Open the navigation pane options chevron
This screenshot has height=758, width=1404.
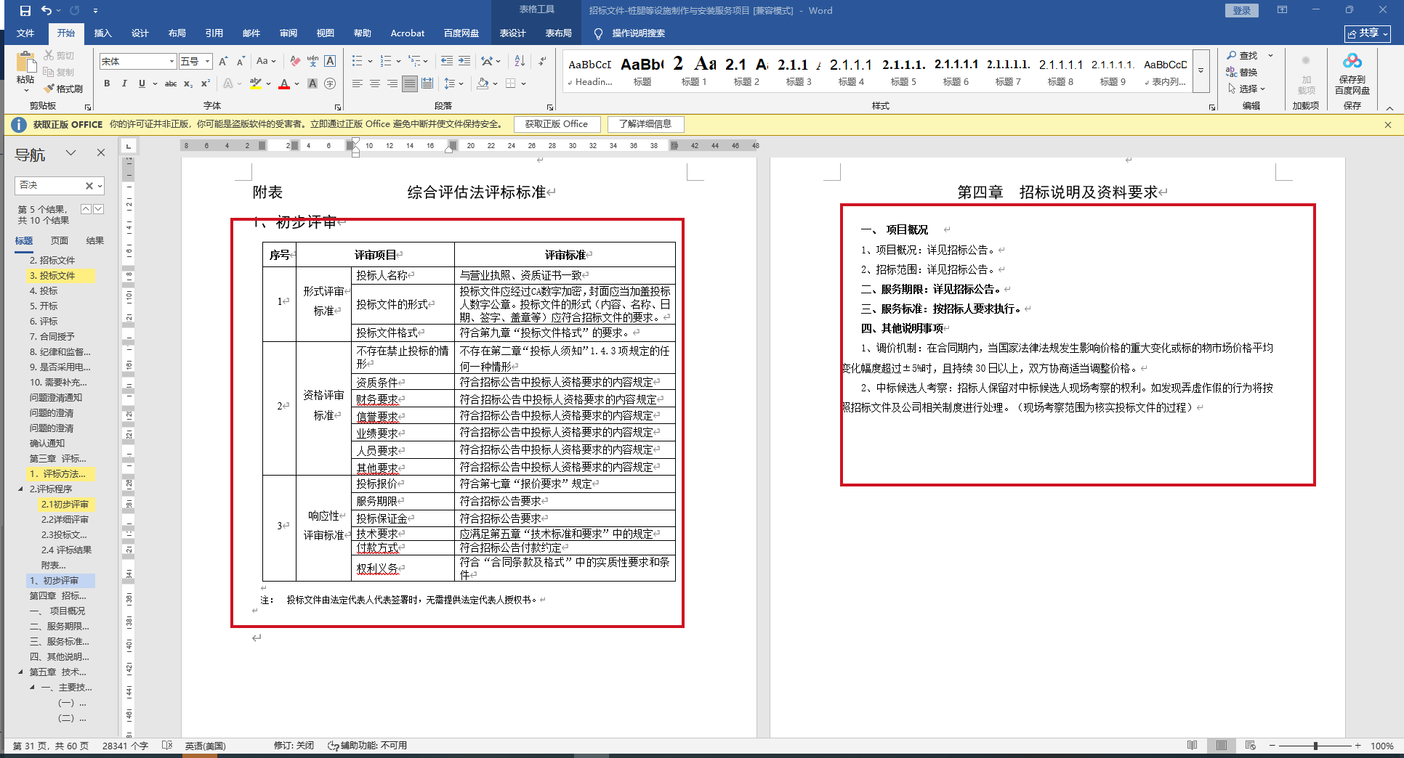(x=70, y=153)
